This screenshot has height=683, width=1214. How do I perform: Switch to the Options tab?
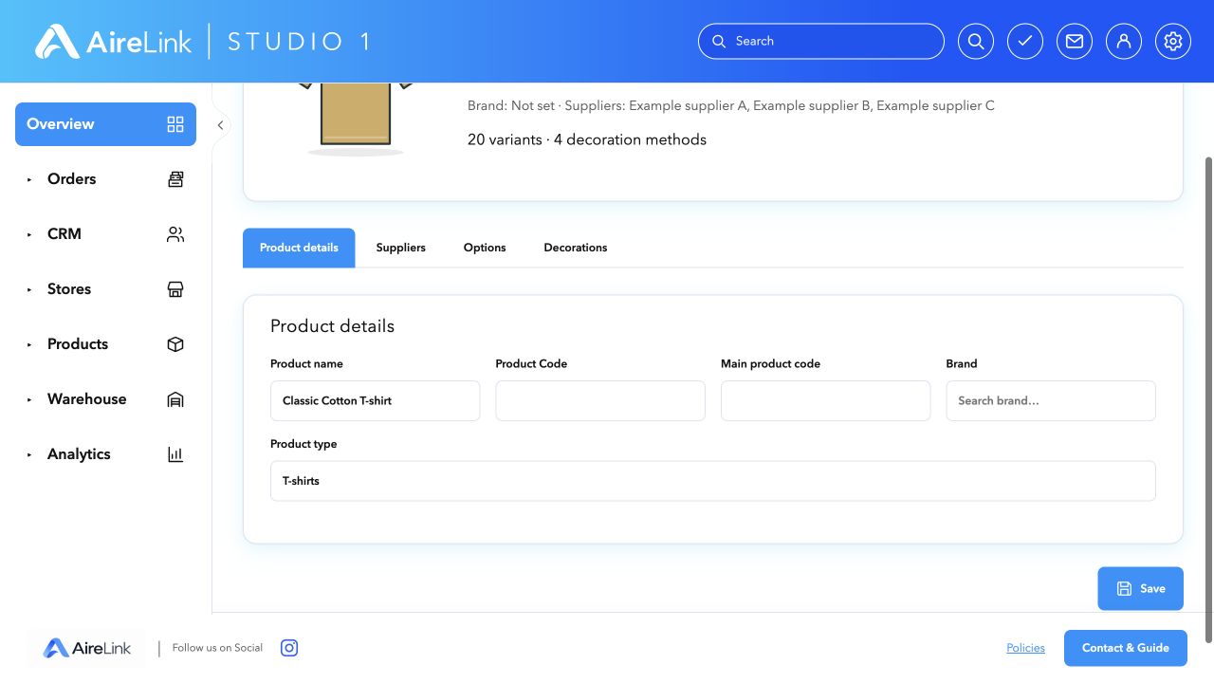tap(485, 248)
